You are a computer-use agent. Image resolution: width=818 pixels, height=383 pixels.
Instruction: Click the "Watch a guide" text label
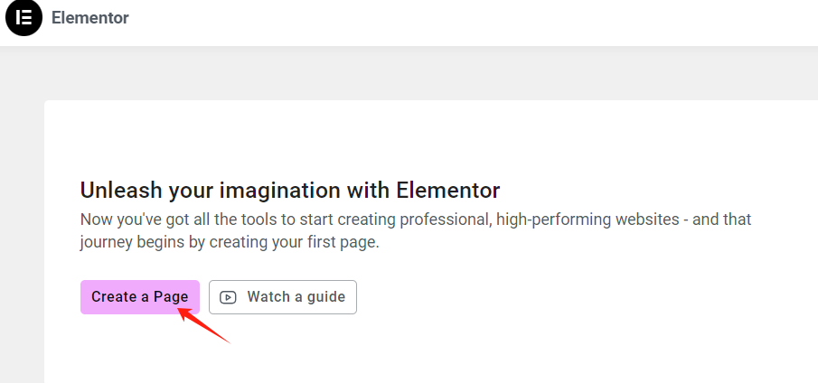(296, 297)
